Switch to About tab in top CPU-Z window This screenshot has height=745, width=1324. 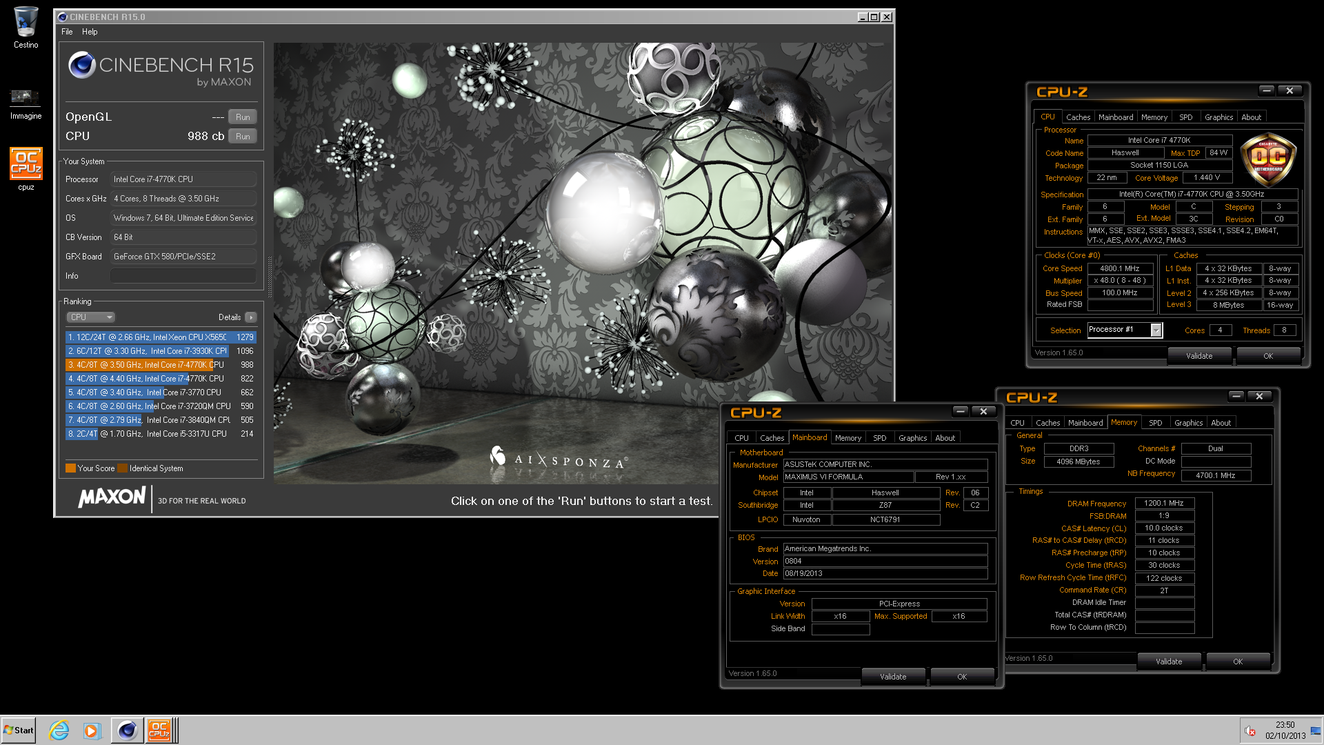1251,117
